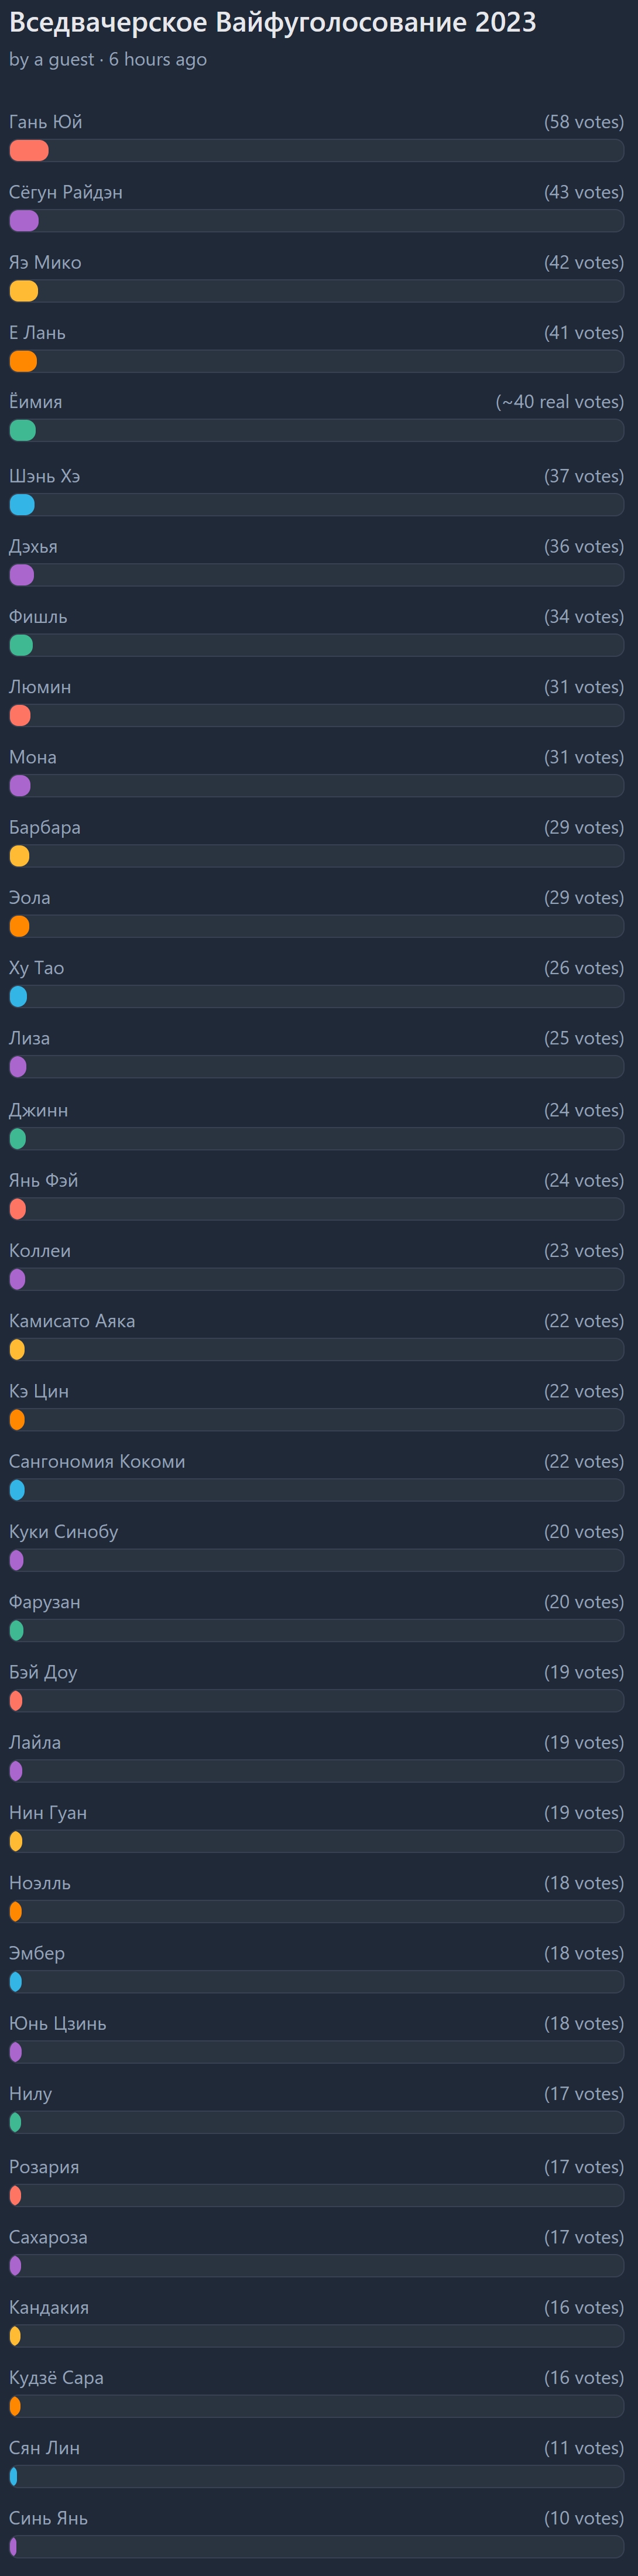Screen dimensions: 638x2576
Task: Click the purple progress bar for Мона
Action: click(20, 786)
